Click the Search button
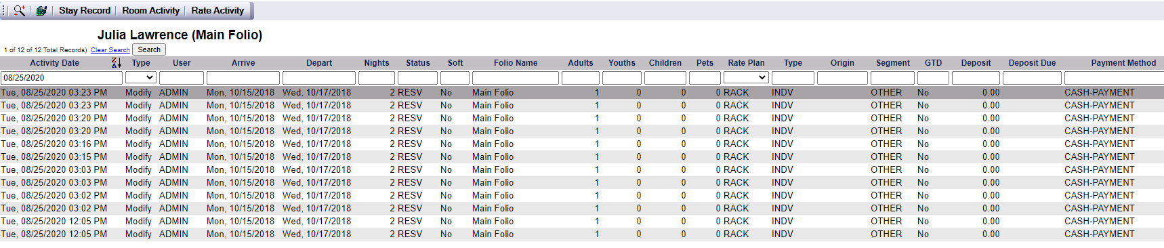Screen dimensions: 1164x248 click(149, 49)
